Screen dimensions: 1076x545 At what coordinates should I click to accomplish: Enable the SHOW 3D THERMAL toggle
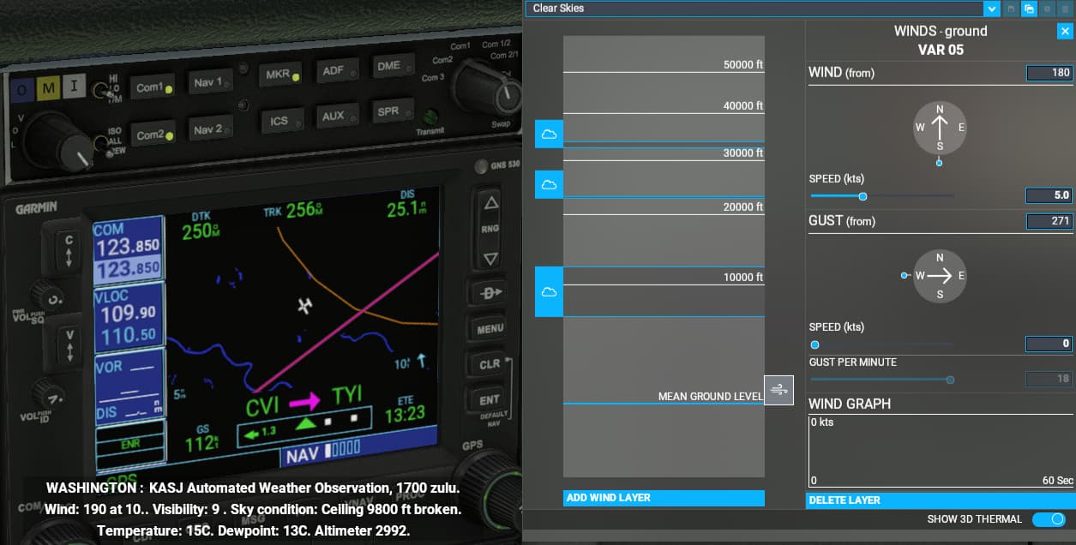click(1049, 518)
